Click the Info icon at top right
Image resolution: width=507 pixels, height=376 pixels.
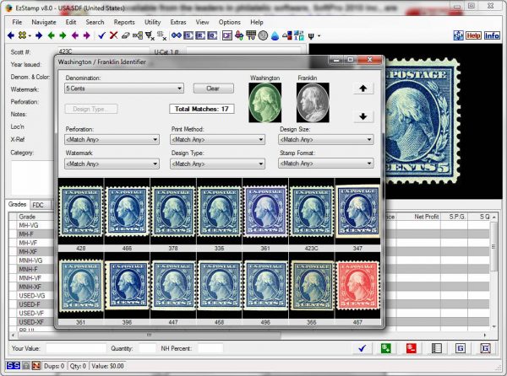[x=492, y=35]
